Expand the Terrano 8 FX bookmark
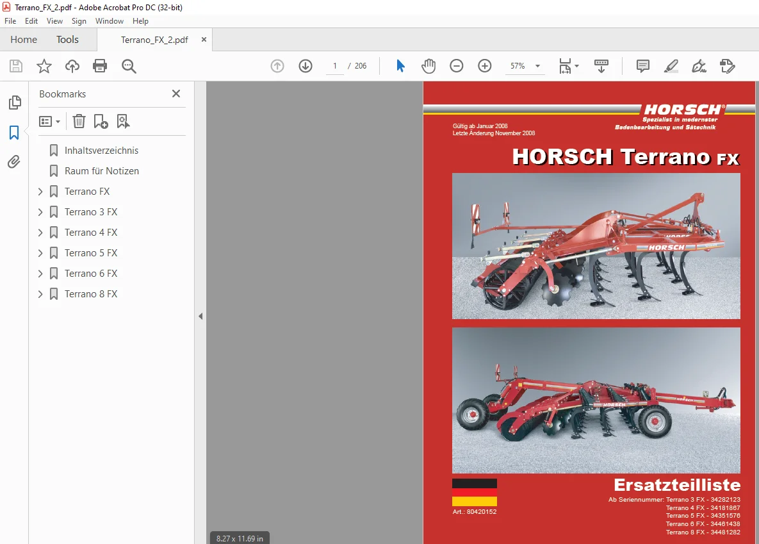The image size is (759, 544). pyautogui.click(x=40, y=294)
